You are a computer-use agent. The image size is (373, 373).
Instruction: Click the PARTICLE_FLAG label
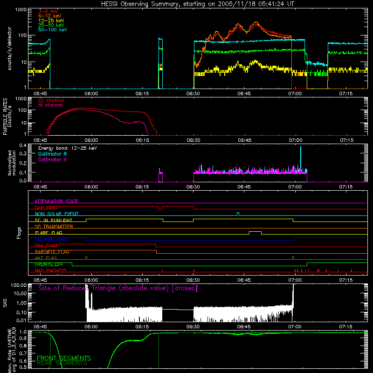tap(52, 252)
